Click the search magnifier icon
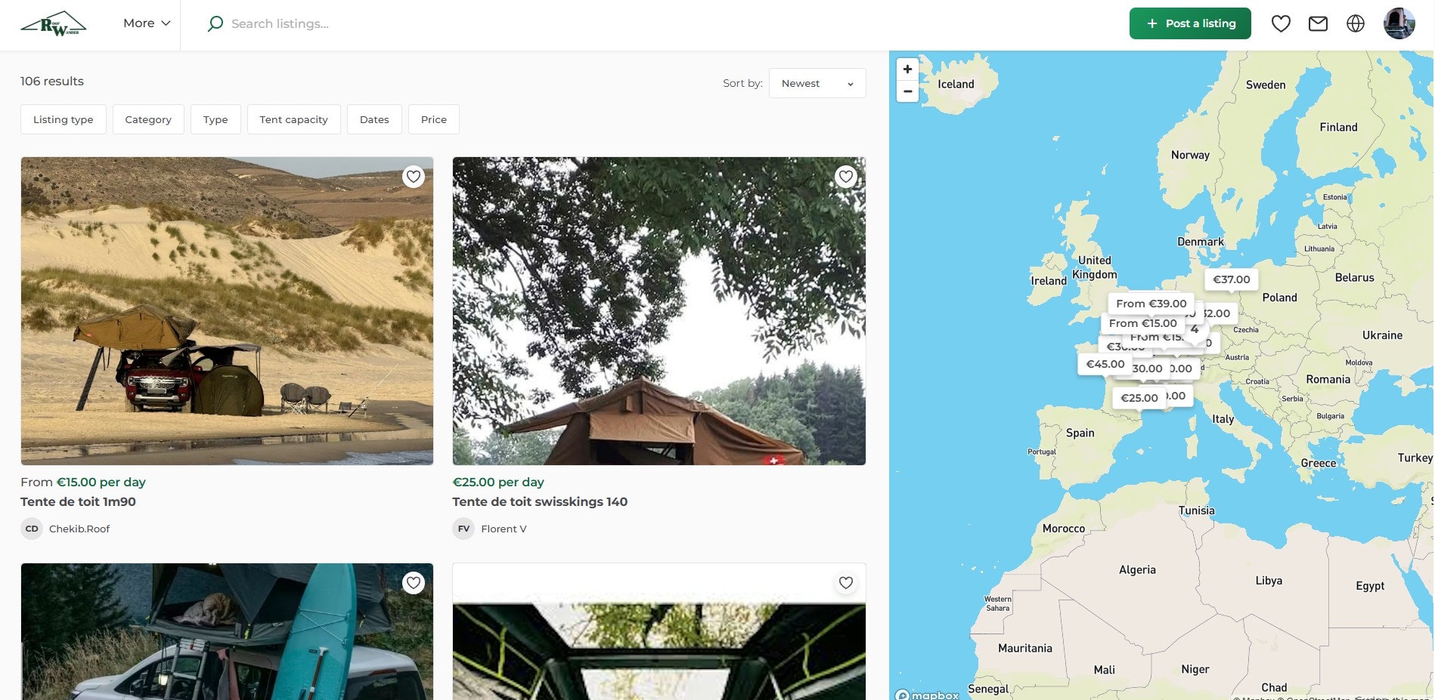1435x700 pixels. point(215,23)
